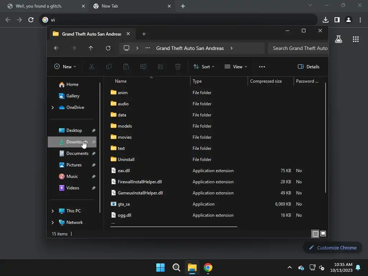Switch to details list view icon
The image size is (368, 276).
click(315, 234)
